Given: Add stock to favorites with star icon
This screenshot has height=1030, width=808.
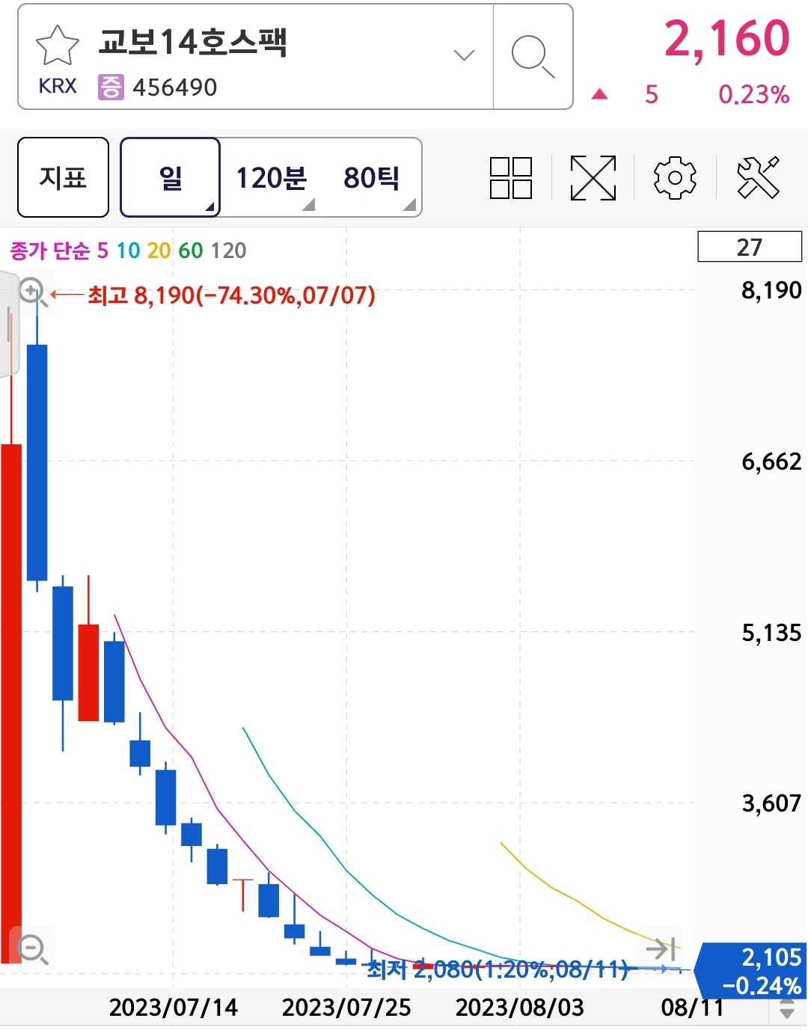Looking at the screenshot, I should (x=58, y=44).
